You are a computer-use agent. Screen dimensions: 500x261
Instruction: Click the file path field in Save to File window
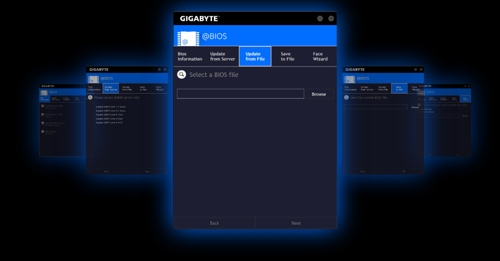click(x=375, y=107)
